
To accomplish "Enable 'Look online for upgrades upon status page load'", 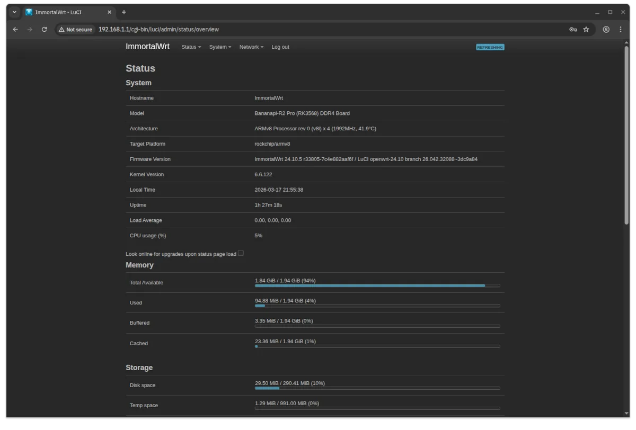I will pos(241,253).
